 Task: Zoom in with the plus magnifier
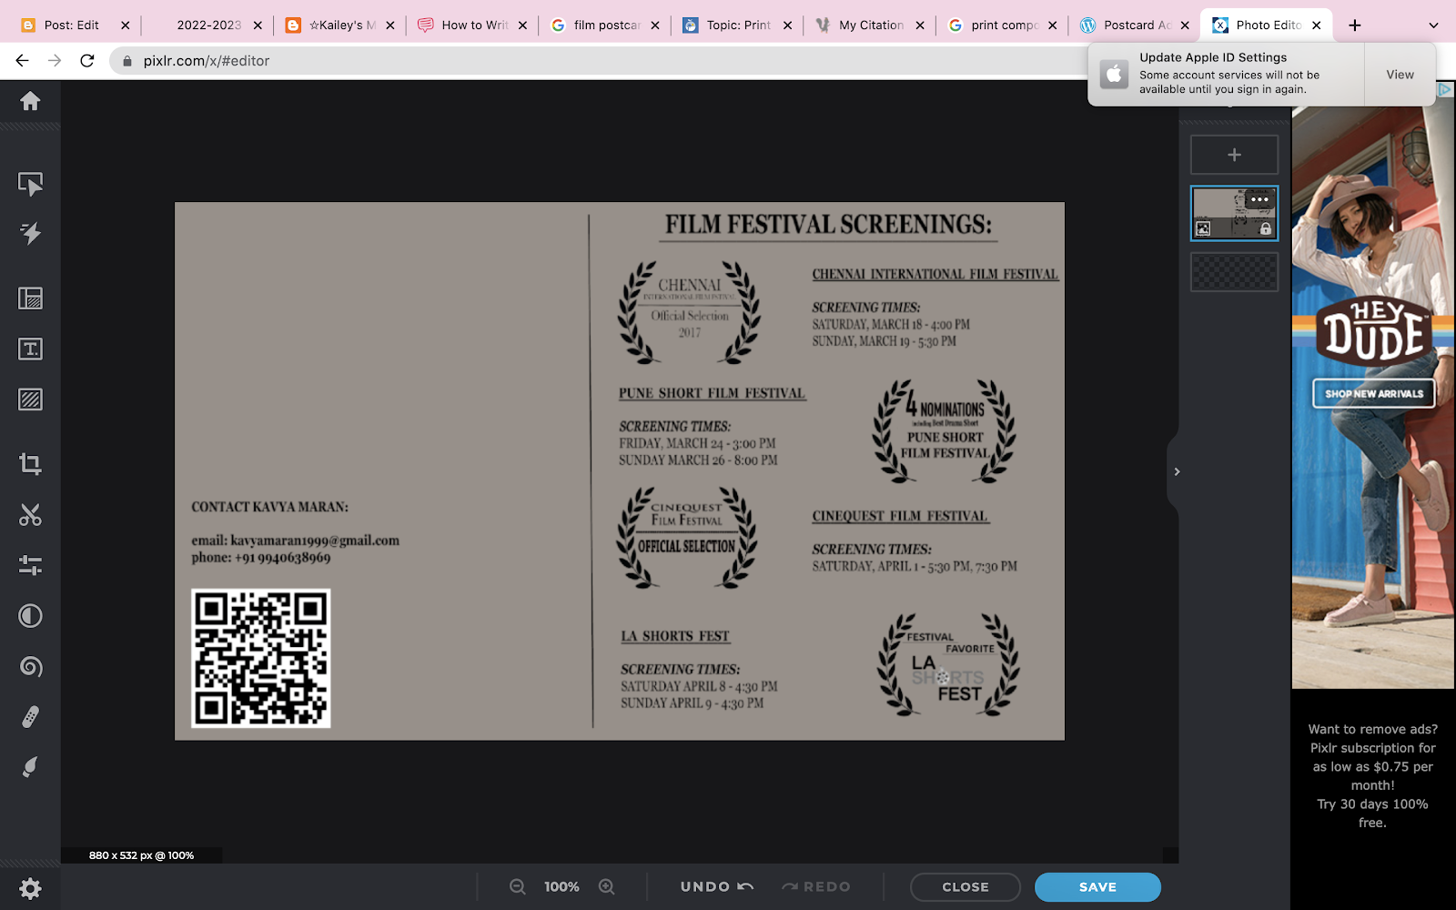point(607,886)
